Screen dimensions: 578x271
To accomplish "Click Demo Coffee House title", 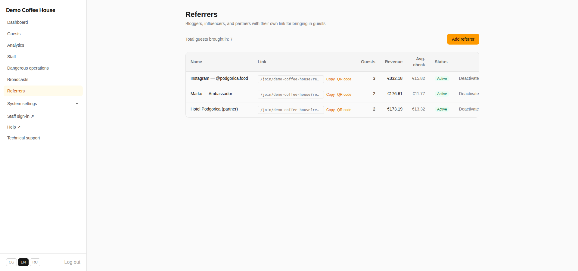I will coord(30,10).
